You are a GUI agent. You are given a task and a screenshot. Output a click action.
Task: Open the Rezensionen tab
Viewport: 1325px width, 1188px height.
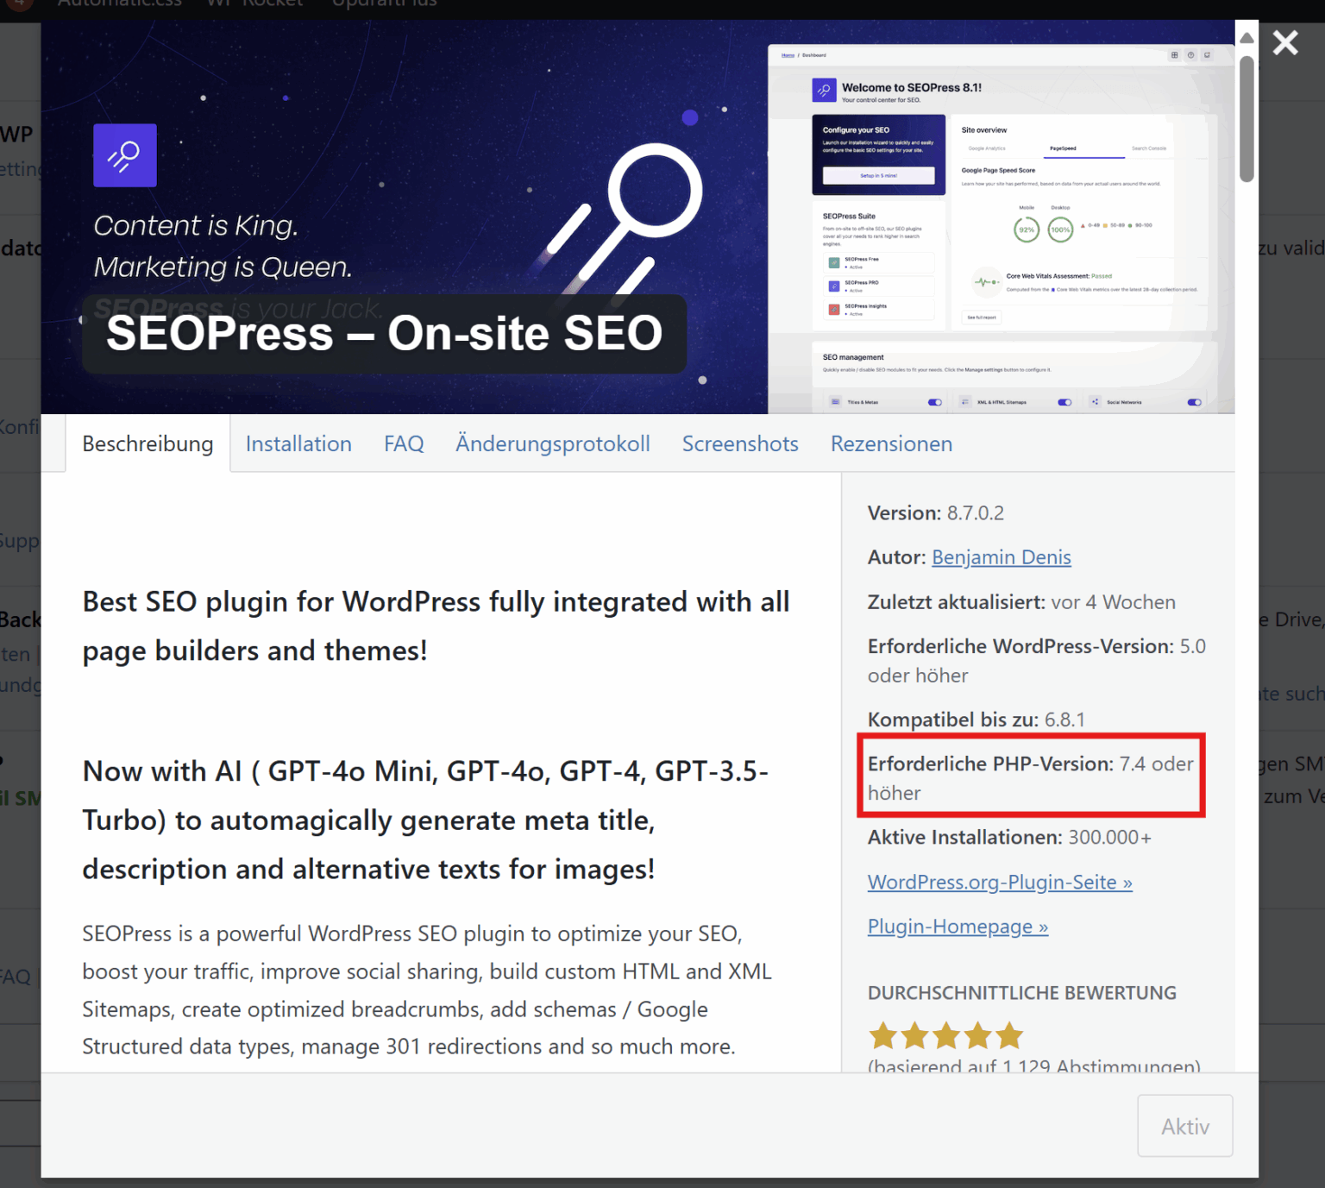891,443
